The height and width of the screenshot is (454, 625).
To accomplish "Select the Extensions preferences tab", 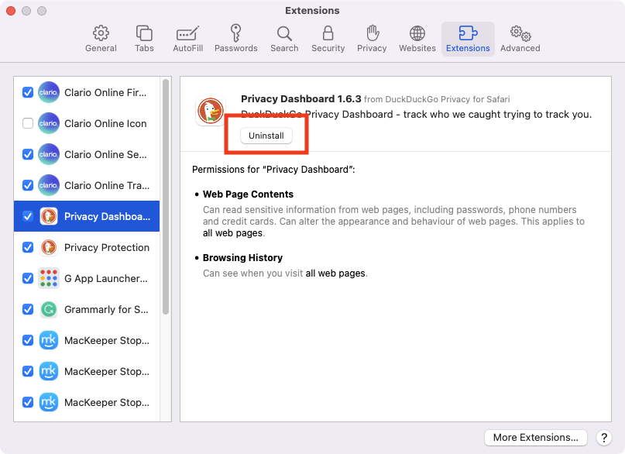I will [x=468, y=39].
